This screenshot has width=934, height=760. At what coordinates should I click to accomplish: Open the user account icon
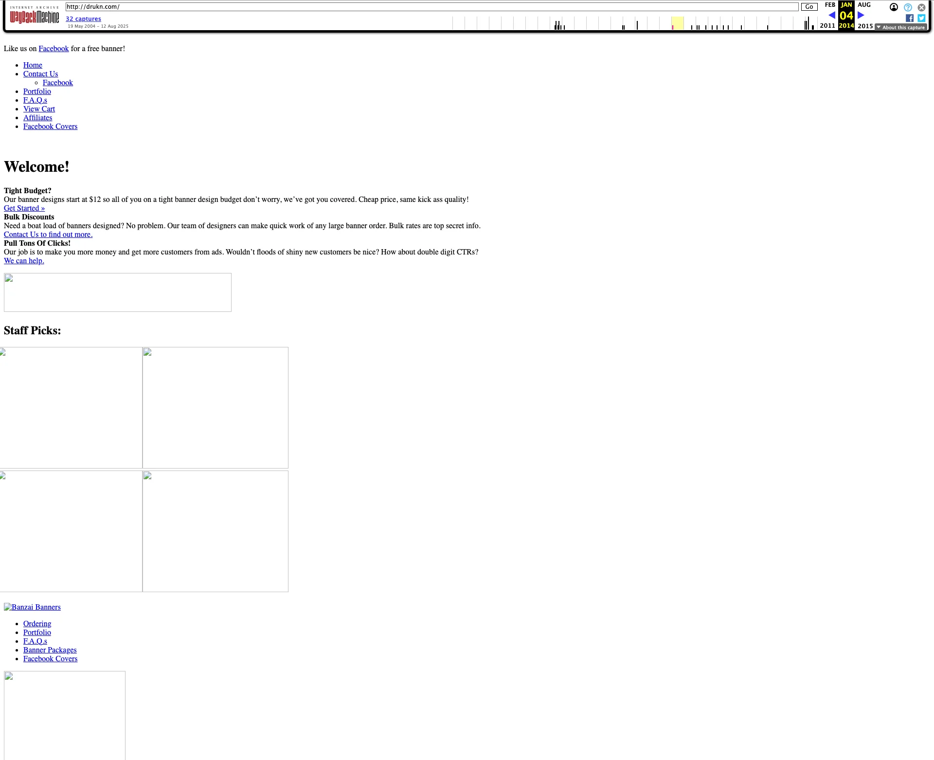tap(894, 7)
